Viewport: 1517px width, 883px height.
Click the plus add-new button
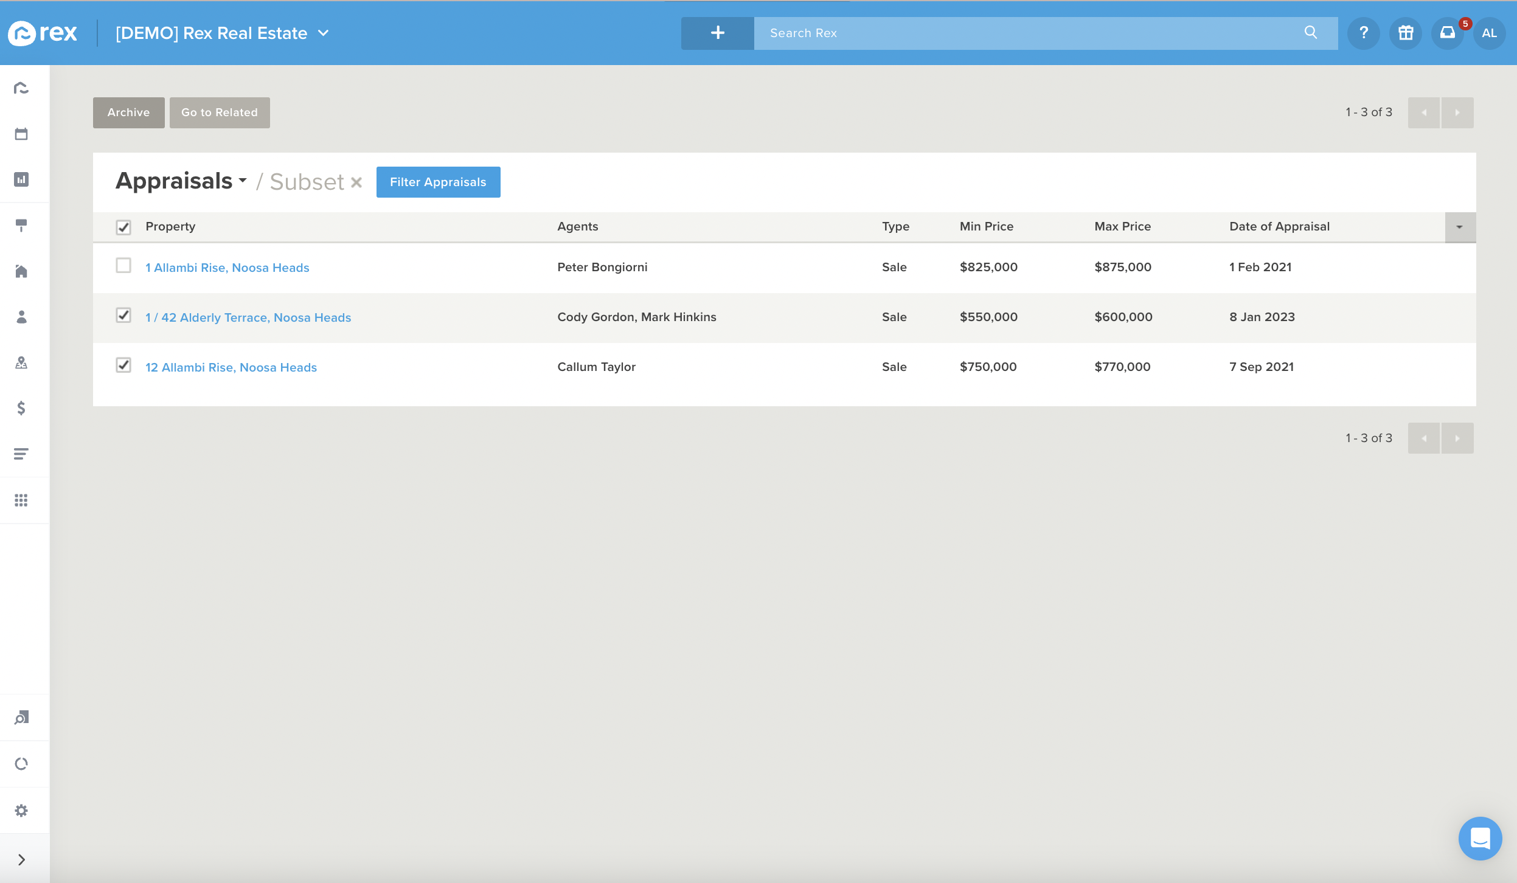[x=718, y=33]
